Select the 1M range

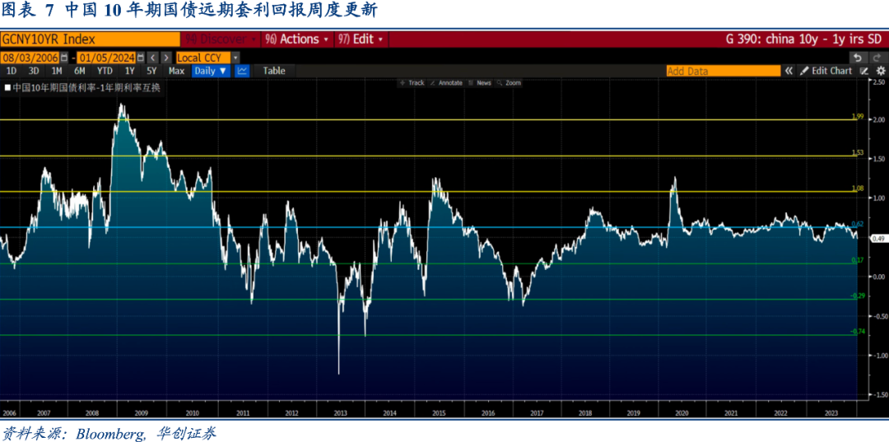pos(57,71)
